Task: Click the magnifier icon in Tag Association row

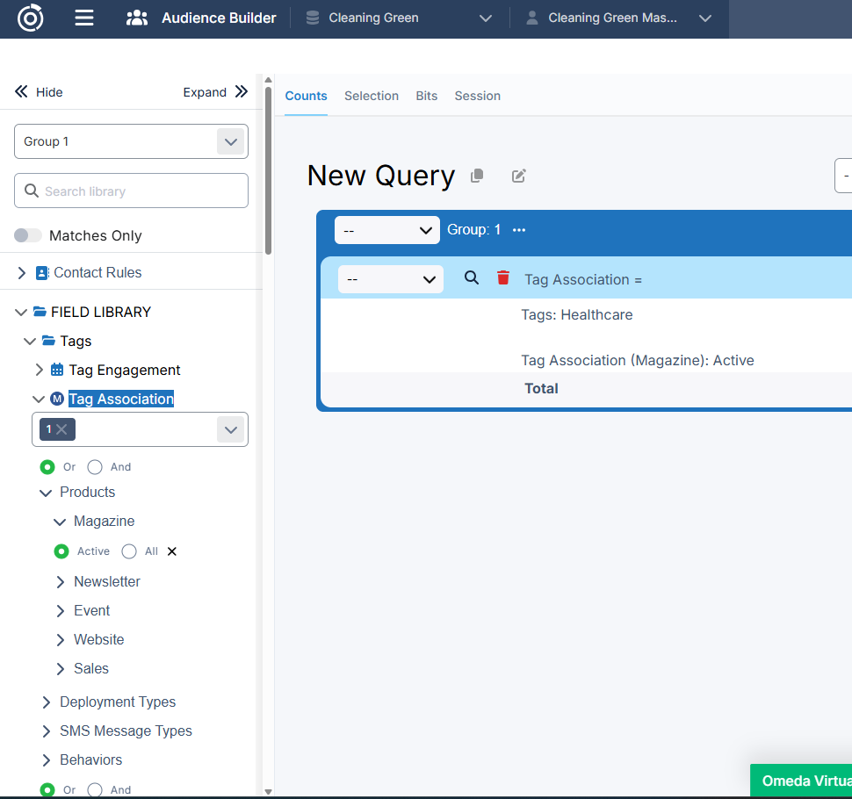Action: tap(472, 277)
